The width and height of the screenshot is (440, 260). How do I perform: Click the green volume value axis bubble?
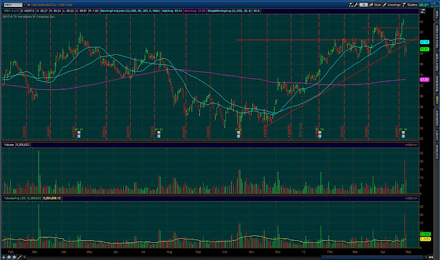click(x=425, y=234)
